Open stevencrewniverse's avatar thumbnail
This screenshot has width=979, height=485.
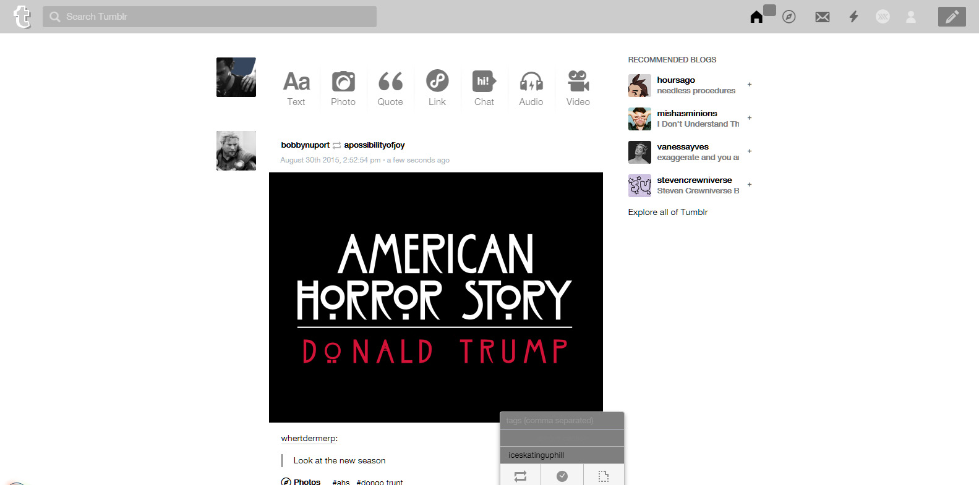tap(639, 185)
